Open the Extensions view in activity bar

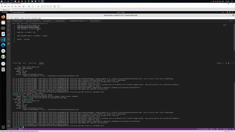point(8,39)
